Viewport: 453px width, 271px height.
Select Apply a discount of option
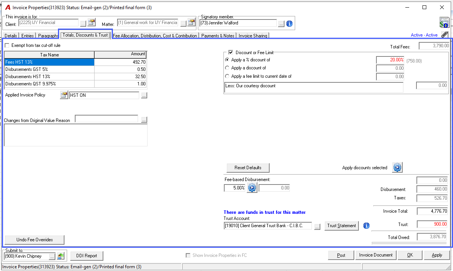click(227, 68)
